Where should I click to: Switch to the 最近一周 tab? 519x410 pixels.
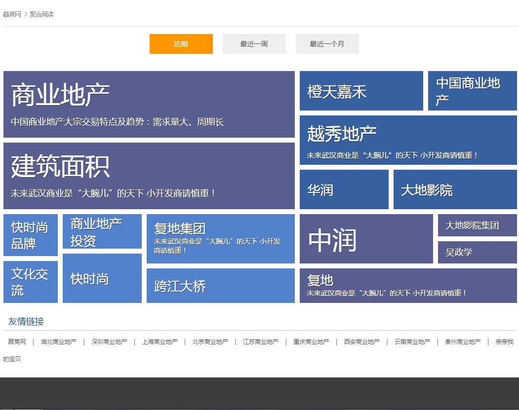coord(254,43)
